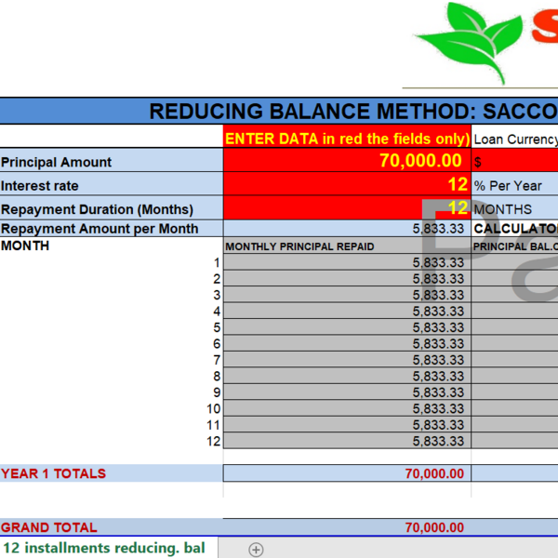Click the '% Per Year' cell

coord(514,184)
